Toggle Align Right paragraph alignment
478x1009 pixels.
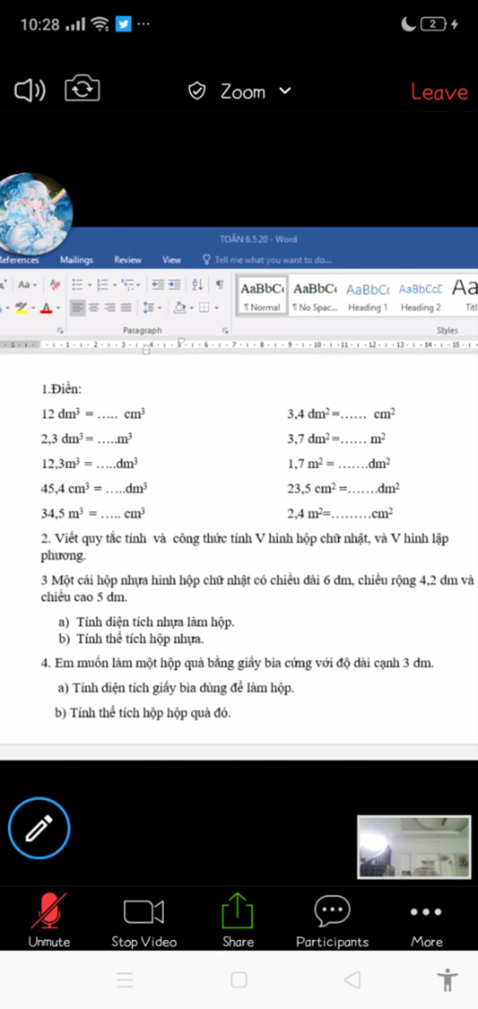tap(110, 308)
